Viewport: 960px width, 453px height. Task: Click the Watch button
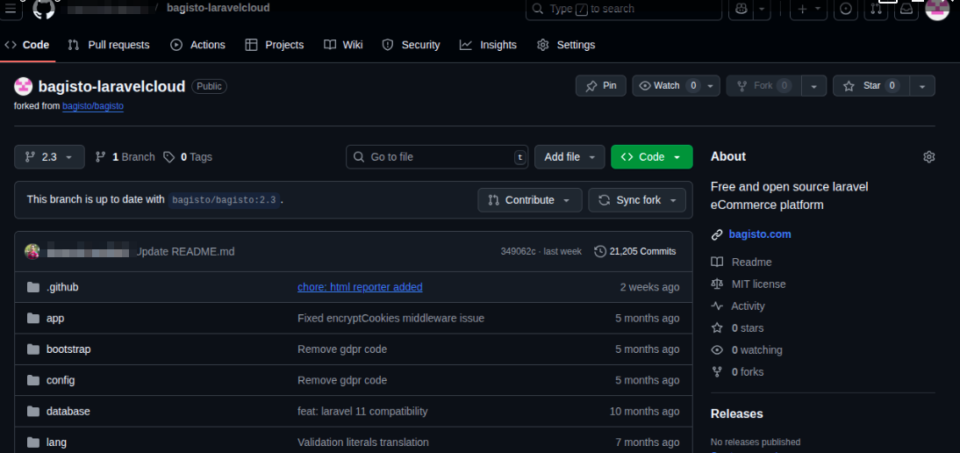[666, 86]
